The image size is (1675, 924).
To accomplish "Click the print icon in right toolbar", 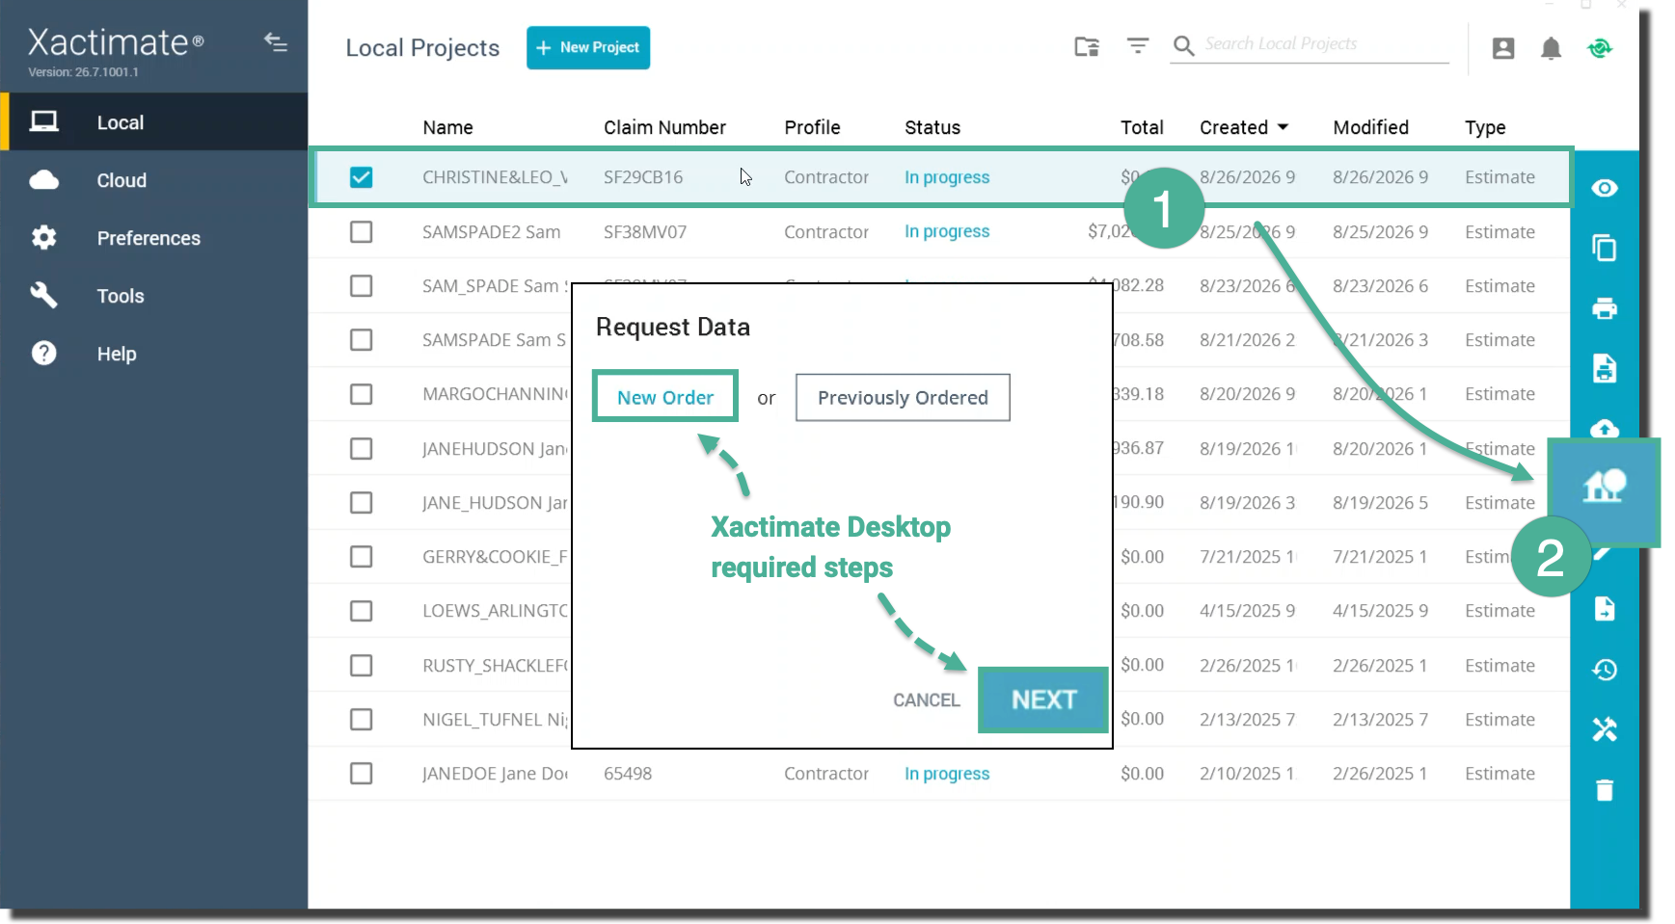I will (1605, 308).
